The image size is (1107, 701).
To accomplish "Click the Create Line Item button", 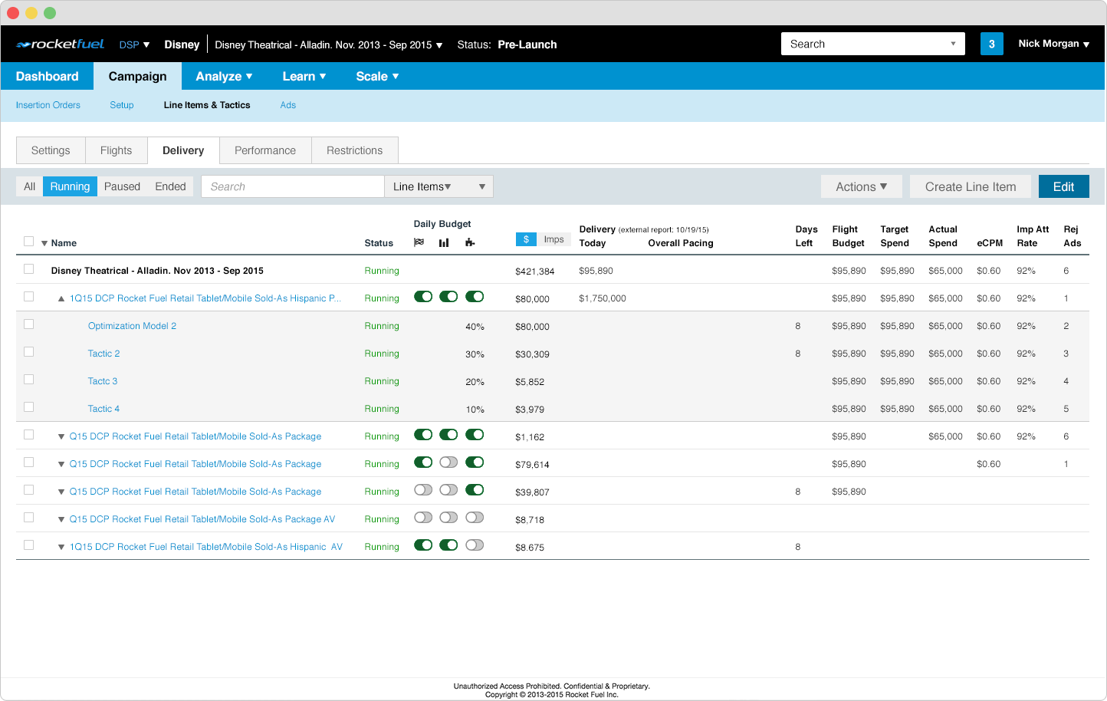I will [971, 186].
